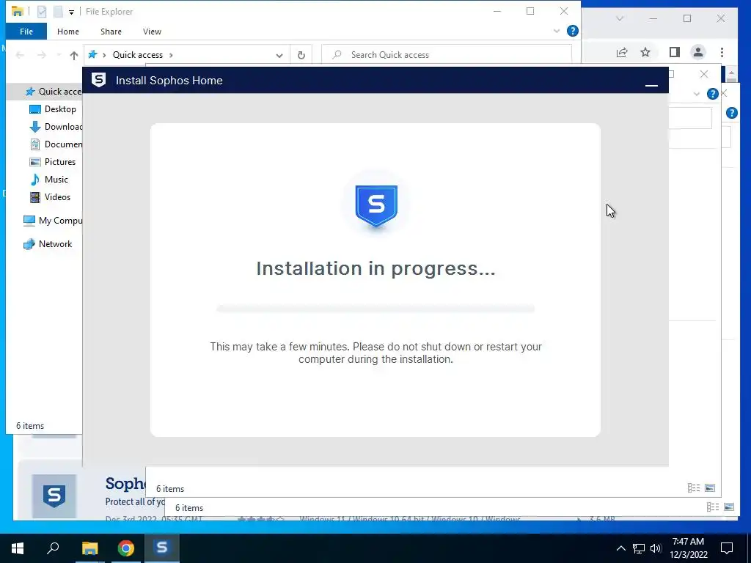The image size is (751, 563).
Task: Expand address bar path history dropdown
Action: click(279, 56)
